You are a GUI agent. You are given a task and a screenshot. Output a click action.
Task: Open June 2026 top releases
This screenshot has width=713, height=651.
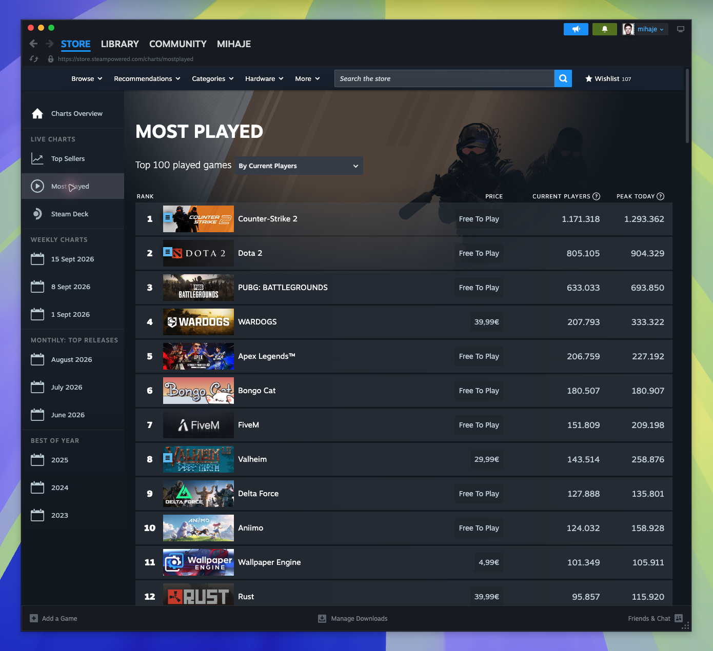tap(73, 415)
